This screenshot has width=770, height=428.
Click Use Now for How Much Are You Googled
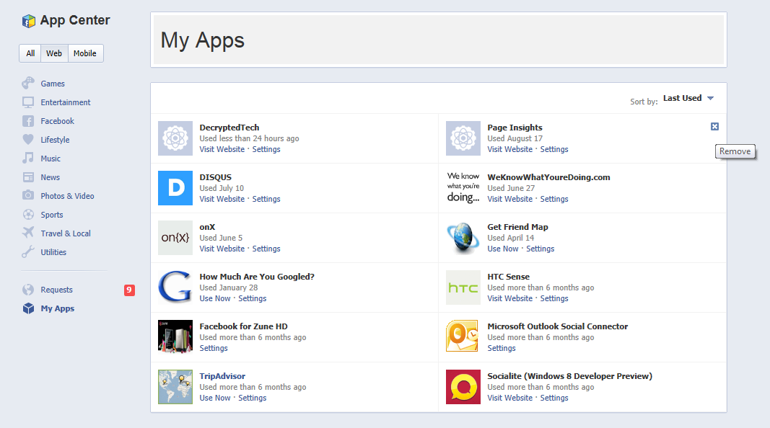click(x=215, y=298)
